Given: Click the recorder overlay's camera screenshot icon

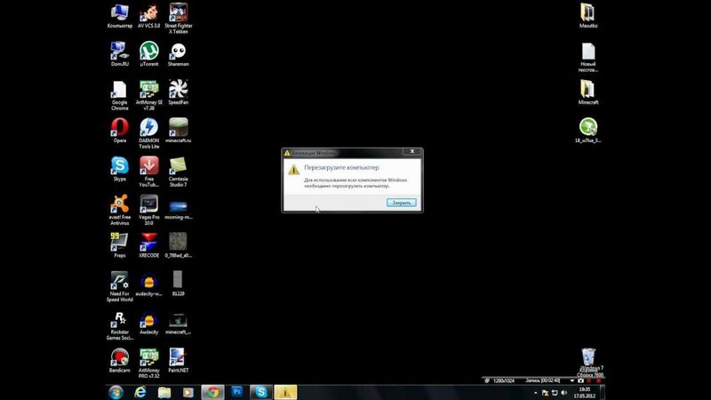Looking at the screenshot, I should click(x=580, y=381).
